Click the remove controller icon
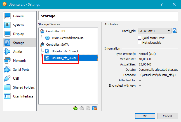 click(x=82, y=108)
